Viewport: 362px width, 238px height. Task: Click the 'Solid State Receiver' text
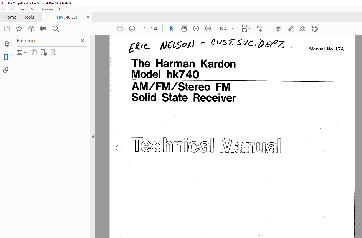tap(184, 98)
